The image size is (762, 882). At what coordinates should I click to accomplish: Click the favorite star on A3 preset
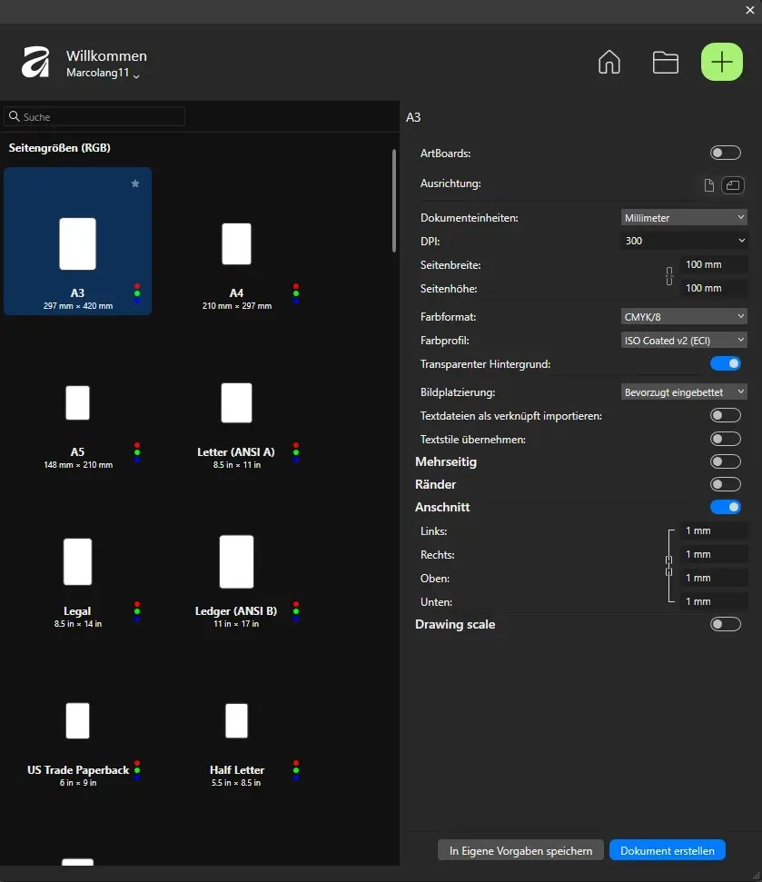[x=135, y=183]
